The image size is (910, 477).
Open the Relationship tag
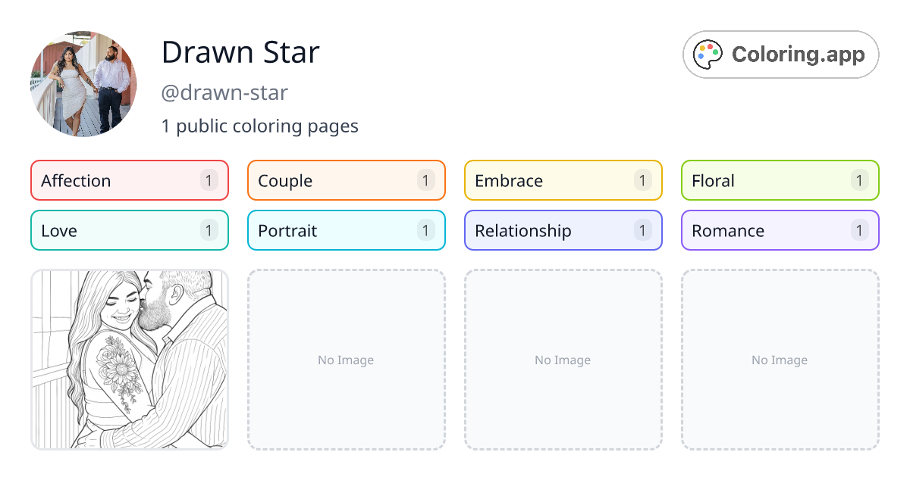(x=563, y=230)
